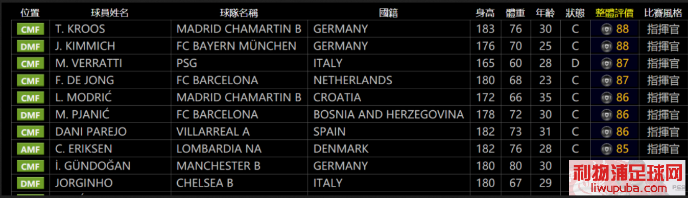This screenshot has height=198, width=688.
Task: Click the DMF badge next to Jorginho
Action: 31,183
